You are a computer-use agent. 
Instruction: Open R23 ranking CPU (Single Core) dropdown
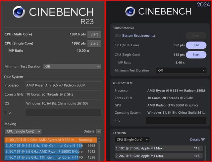pyautogui.click(x=23, y=131)
